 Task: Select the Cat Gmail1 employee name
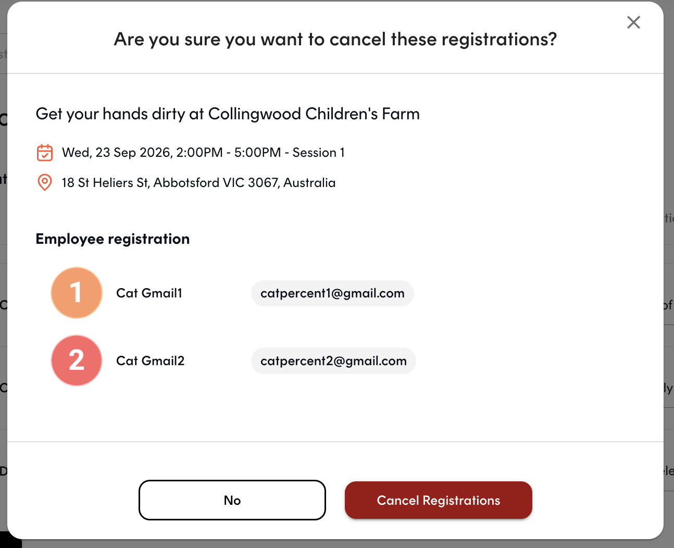[x=149, y=293]
